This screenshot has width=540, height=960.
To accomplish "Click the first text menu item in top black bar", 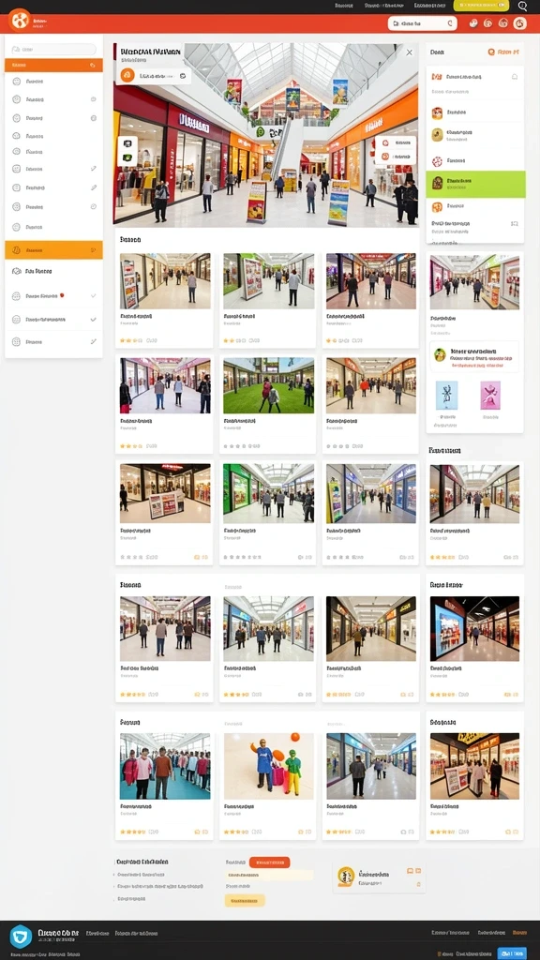I will click(x=344, y=6).
